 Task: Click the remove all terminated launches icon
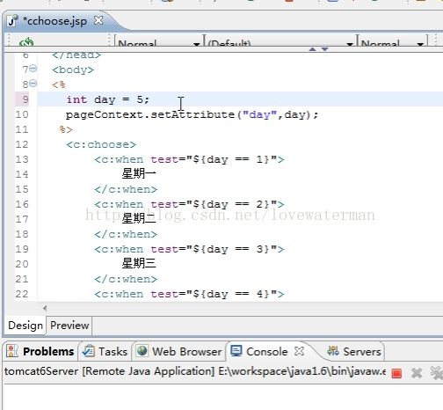click(x=437, y=373)
